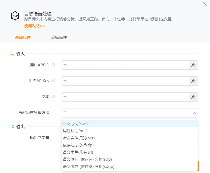
Task: Open the 使用说明>> link
Action: pyautogui.click(x=34, y=26)
